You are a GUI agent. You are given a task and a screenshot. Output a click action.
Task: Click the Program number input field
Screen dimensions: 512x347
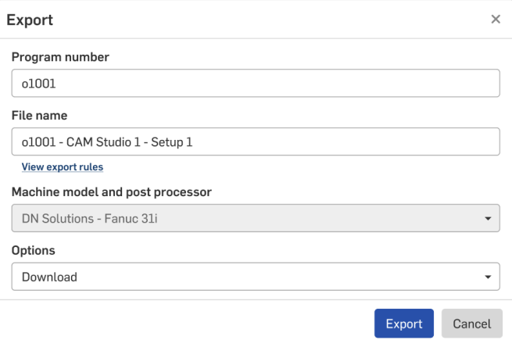(x=256, y=83)
